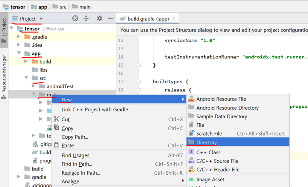Click the Android Resource File icon
The height and width of the screenshot is (187, 308).
point(191,99)
